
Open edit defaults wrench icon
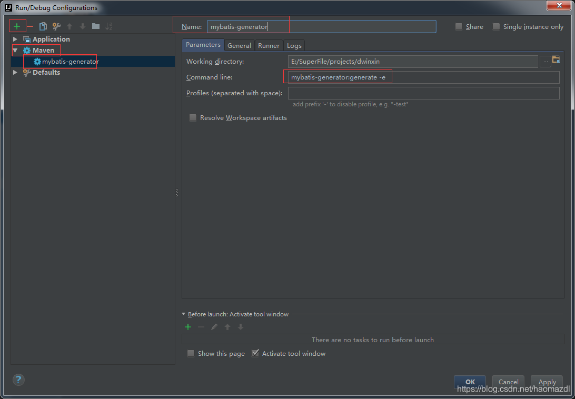[x=56, y=26]
